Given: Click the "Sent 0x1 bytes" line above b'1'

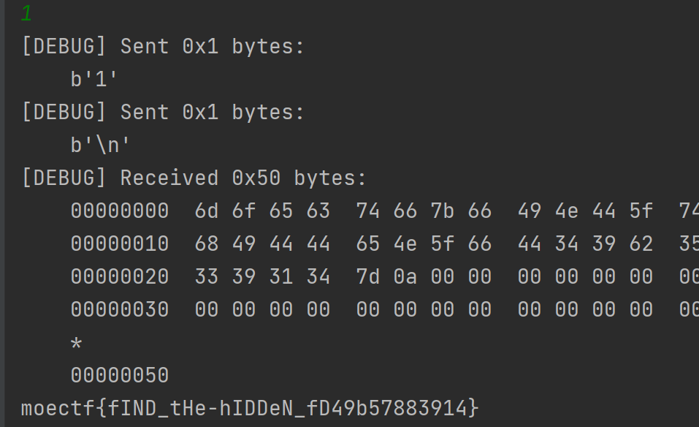Looking at the screenshot, I should tap(163, 46).
